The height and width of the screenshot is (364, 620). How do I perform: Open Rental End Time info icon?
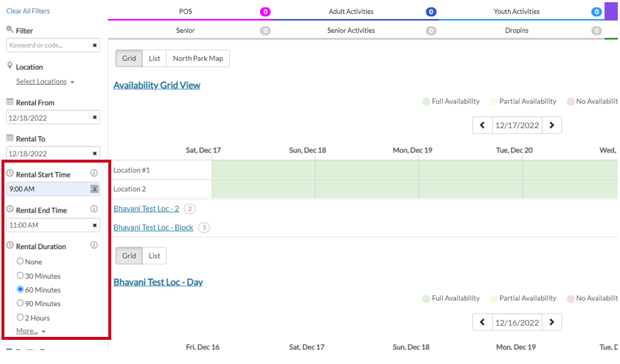point(94,209)
